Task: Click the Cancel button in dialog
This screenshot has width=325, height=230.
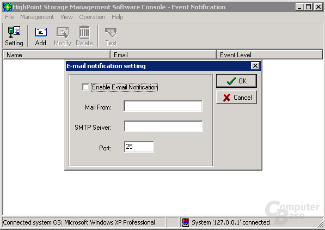Action: pos(236,98)
